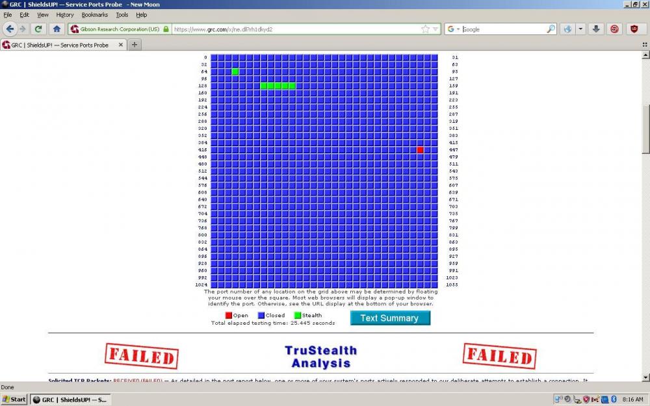
Task: Click the address bar URL field
Action: pyautogui.click(x=296, y=29)
